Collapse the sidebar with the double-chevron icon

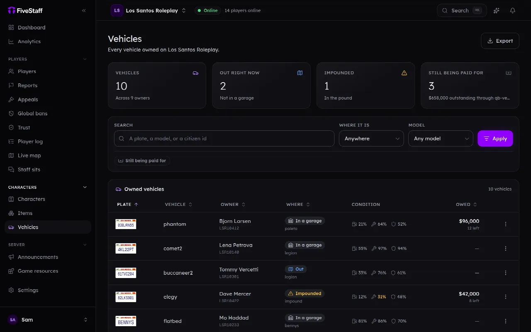(x=84, y=10)
